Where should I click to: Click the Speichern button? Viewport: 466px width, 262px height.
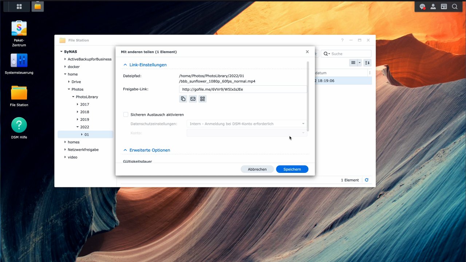(292, 169)
